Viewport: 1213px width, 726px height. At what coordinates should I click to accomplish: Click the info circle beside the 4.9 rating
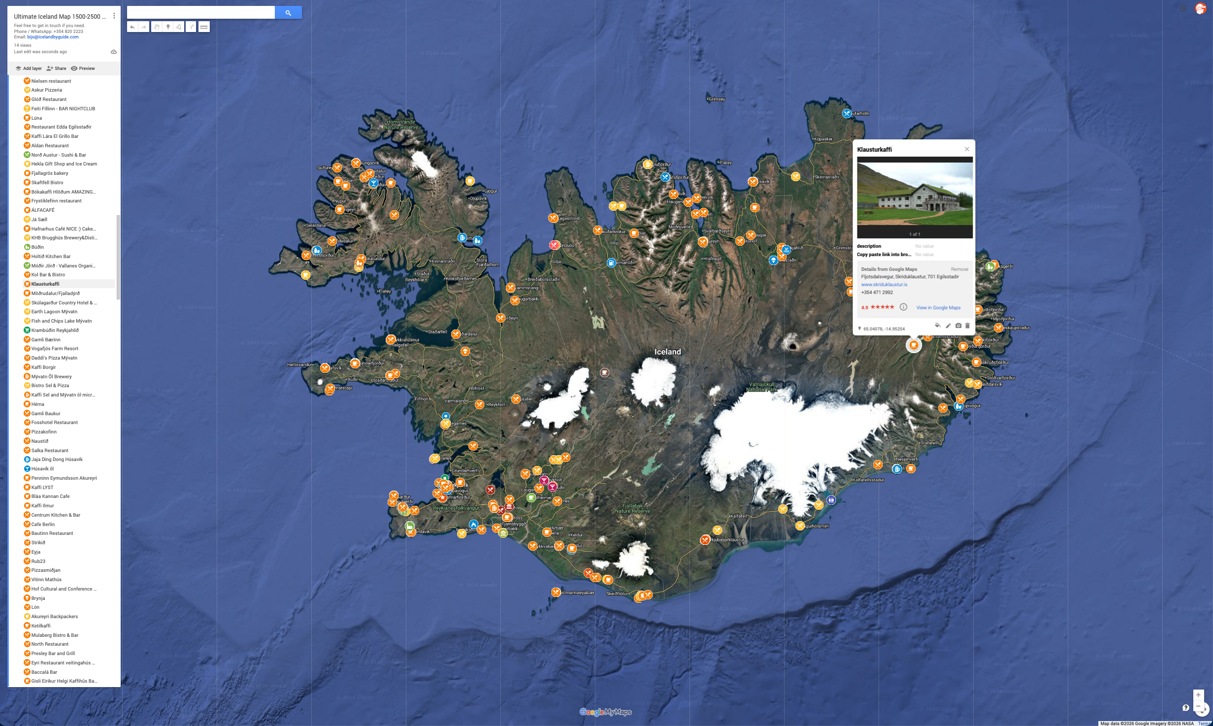(903, 307)
